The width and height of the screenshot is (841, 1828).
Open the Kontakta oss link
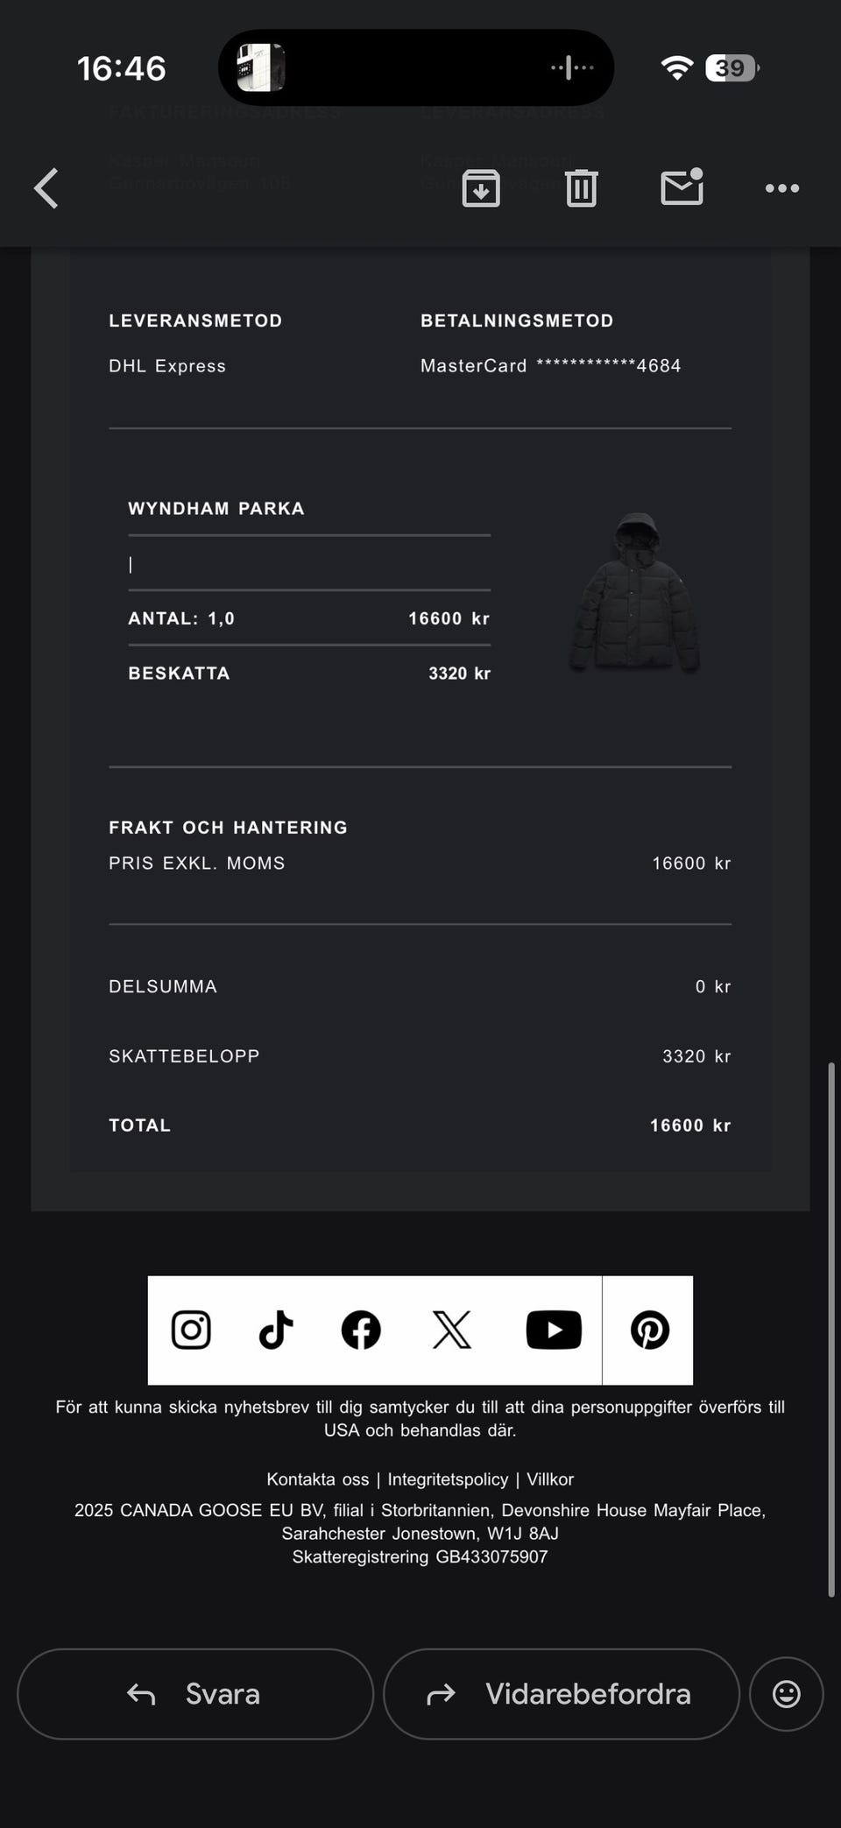[x=317, y=1479]
